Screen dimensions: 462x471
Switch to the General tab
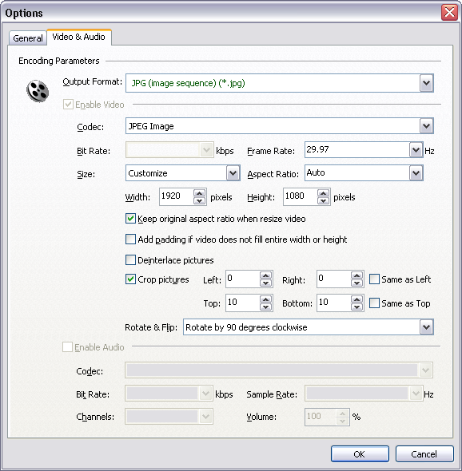[x=28, y=38]
